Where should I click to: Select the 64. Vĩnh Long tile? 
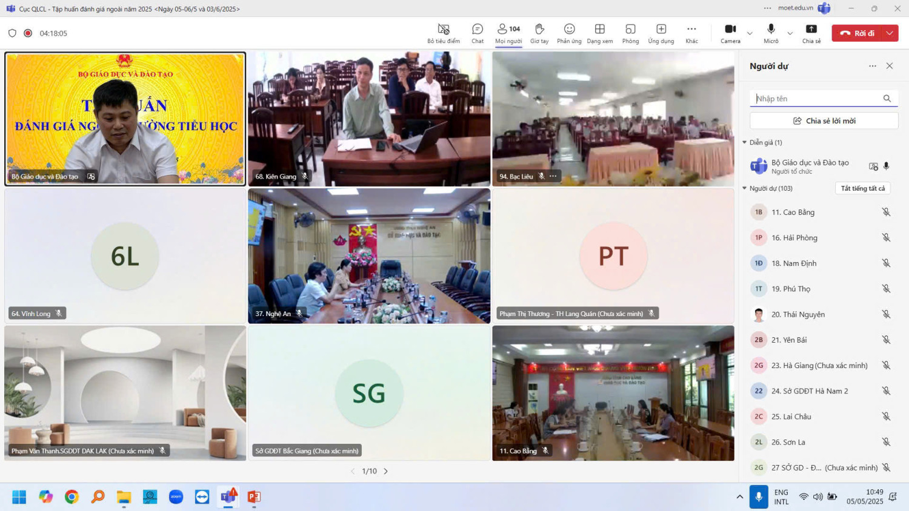[x=125, y=255]
